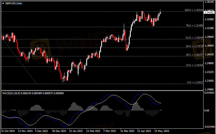
Task: Click the 1.36140 price scale value
Action: click(209, 2)
